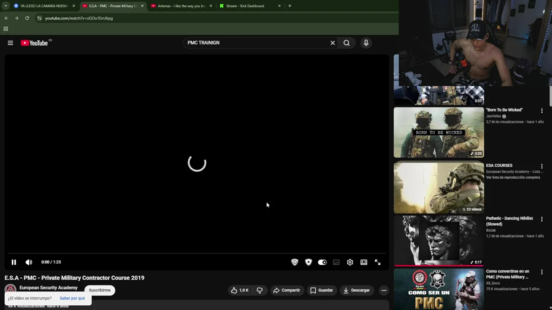
Task: Run search with the magnifier button
Action: point(346,43)
